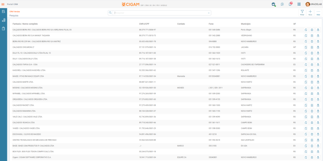Open the apps grid launcher
The width and height of the screenshot is (323, 161).
pos(299,4)
